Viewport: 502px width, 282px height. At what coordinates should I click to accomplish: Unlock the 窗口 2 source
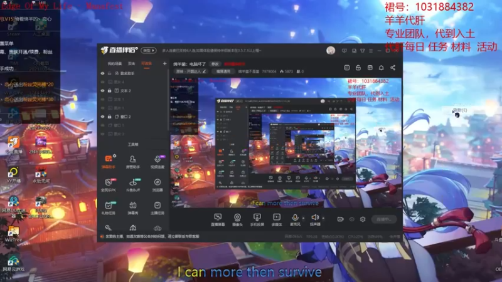(x=109, y=117)
